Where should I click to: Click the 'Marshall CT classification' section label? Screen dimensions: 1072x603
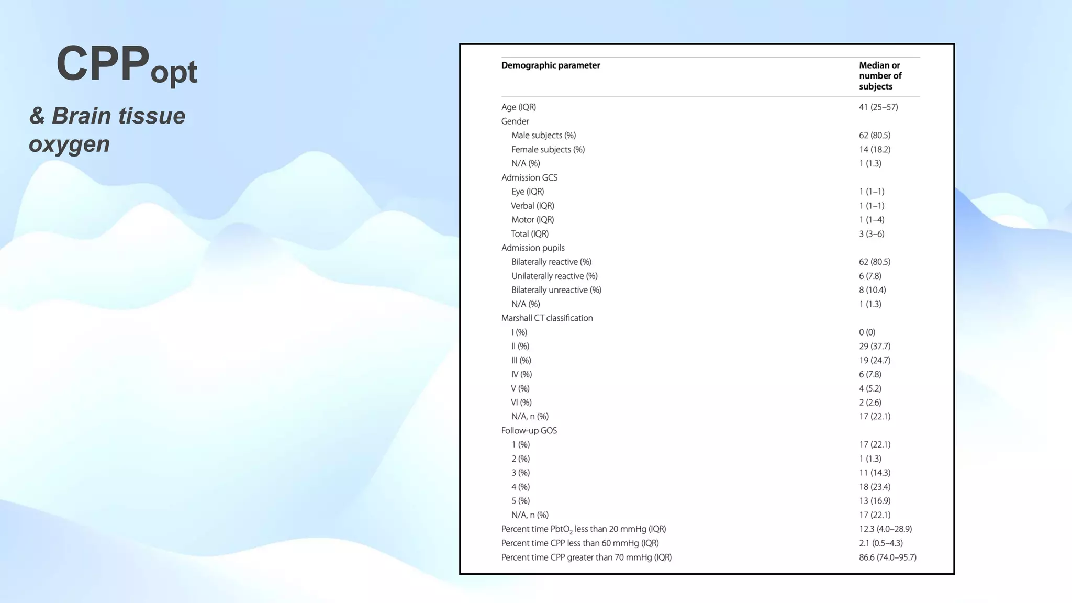pos(547,318)
